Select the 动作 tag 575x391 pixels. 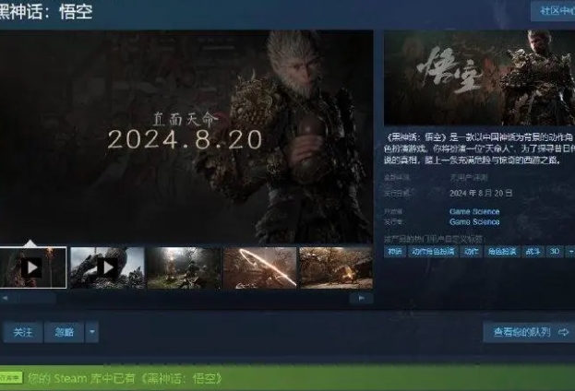[x=472, y=252]
